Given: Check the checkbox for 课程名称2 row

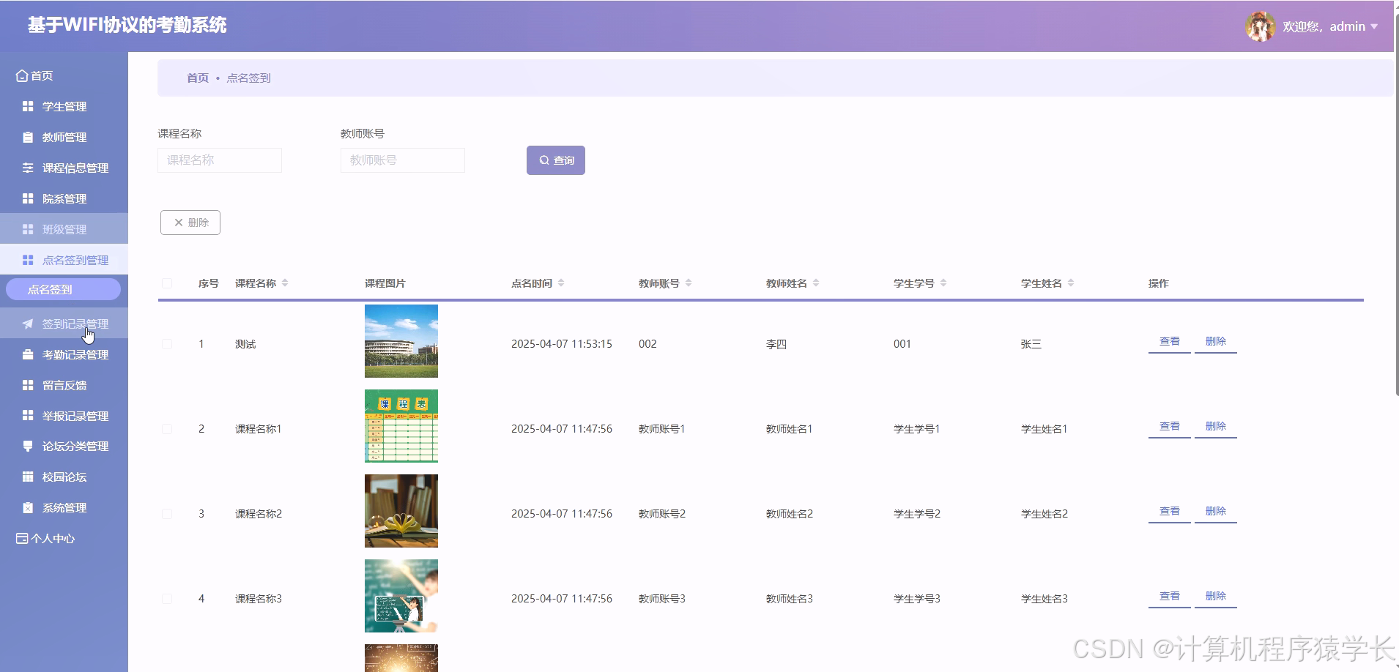Looking at the screenshot, I should point(166,512).
